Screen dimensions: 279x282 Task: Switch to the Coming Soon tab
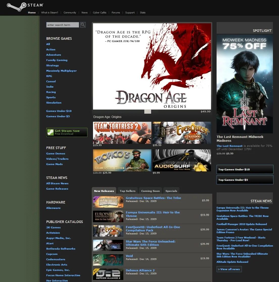pos(150,191)
